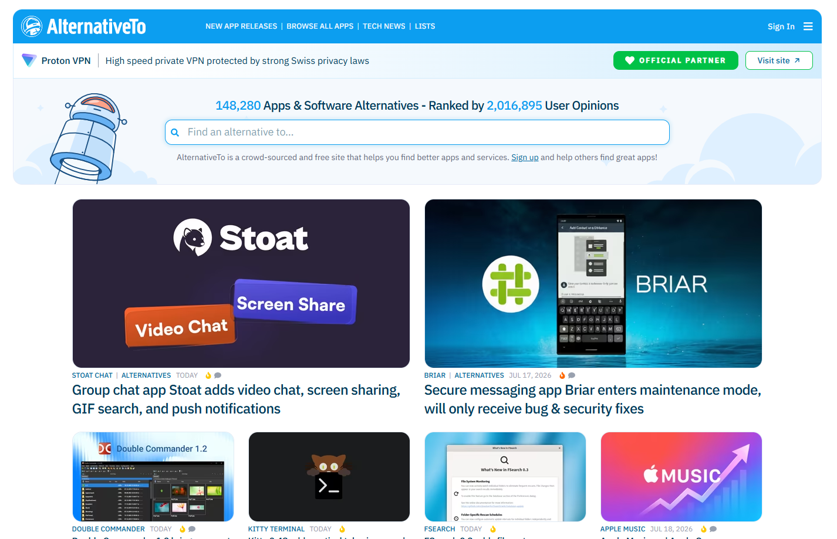Open comments icon beside Apple Music
The image size is (837, 539).
point(713,529)
